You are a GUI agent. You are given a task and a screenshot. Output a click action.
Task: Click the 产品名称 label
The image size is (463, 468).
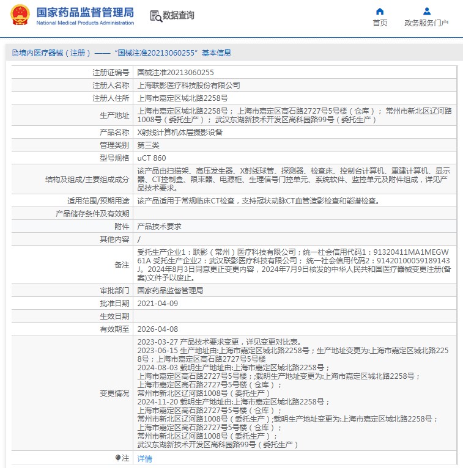click(114, 133)
